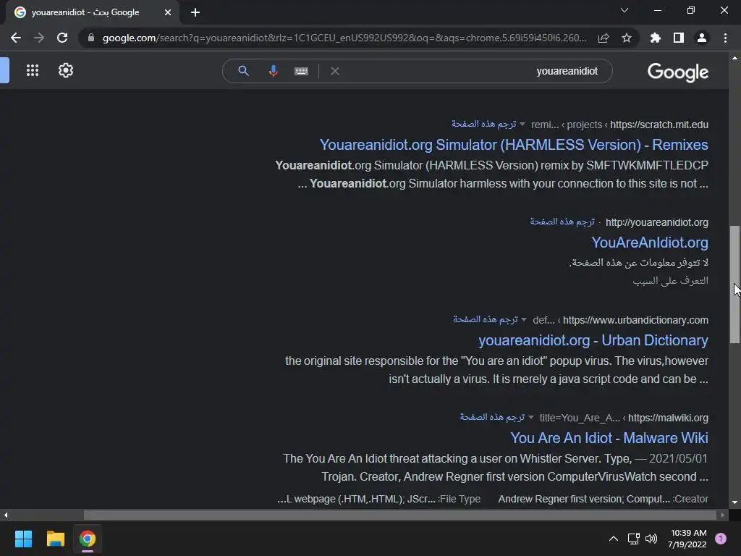Open network status tray icon
The width and height of the screenshot is (741, 556).
point(633,539)
